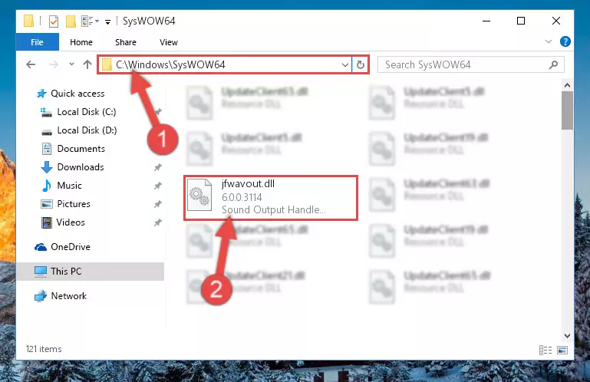This screenshot has height=382, width=590.
Task: Open Music in the sidebar
Action: click(69, 186)
